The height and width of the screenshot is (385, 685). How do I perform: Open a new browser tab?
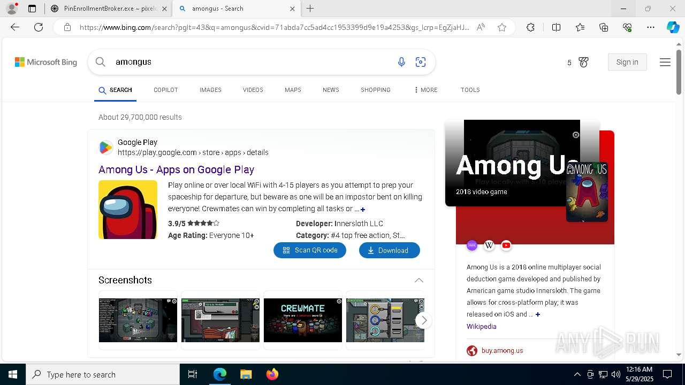(x=310, y=9)
